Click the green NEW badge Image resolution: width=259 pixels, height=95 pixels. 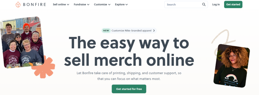pos(106,30)
